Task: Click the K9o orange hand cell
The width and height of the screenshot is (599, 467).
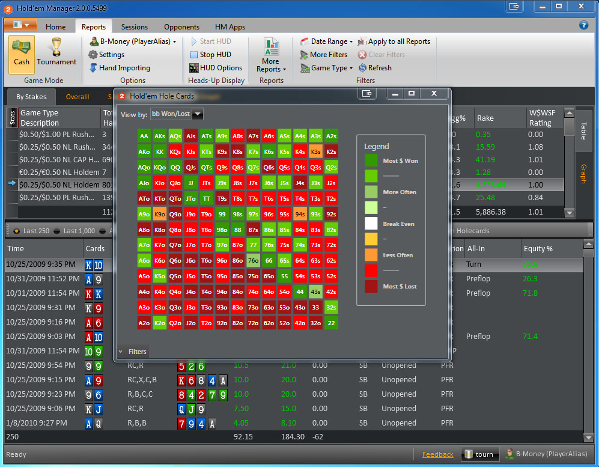Action: coord(159,214)
